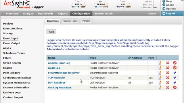Screen dimensions: 184x103
Task: Click the Logout label
Action: click(170, 13)
